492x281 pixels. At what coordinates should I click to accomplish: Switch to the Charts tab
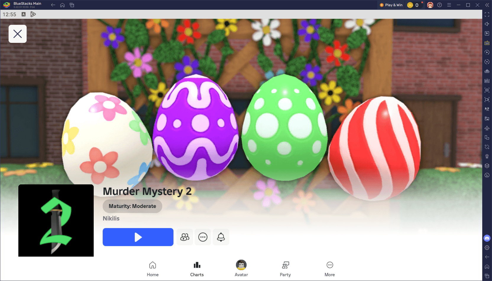click(197, 269)
